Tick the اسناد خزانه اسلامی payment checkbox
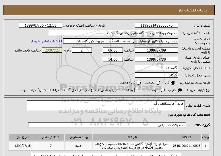Viewport: 221px width, 156px height. tap(136, 90)
